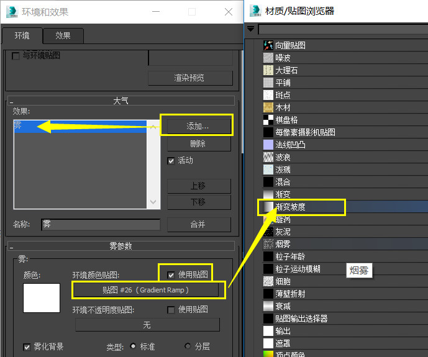Click the 每像素摄影机贴图 icon
This screenshot has width=428, height=357.
268,132
